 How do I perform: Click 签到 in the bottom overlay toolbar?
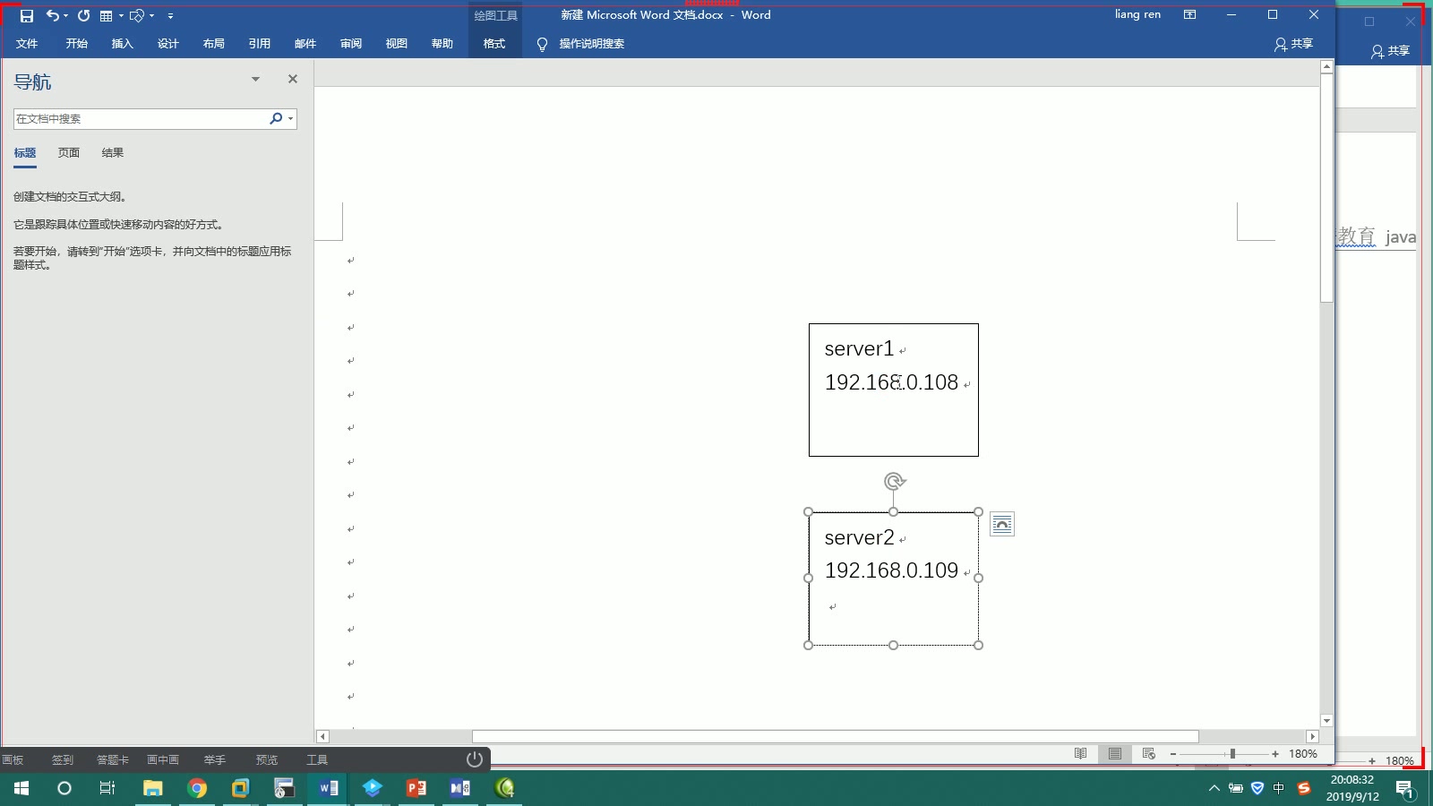[x=63, y=759]
